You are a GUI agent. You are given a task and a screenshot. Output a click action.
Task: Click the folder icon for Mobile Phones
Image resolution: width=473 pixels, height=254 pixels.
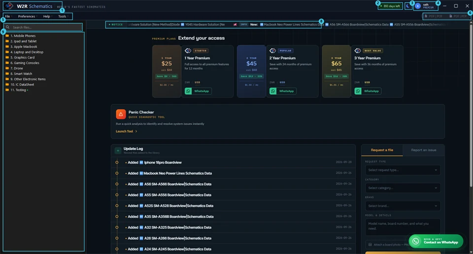click(7, 36)
